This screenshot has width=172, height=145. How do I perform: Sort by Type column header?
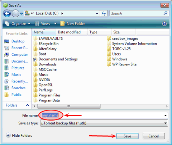coord(100,32)
